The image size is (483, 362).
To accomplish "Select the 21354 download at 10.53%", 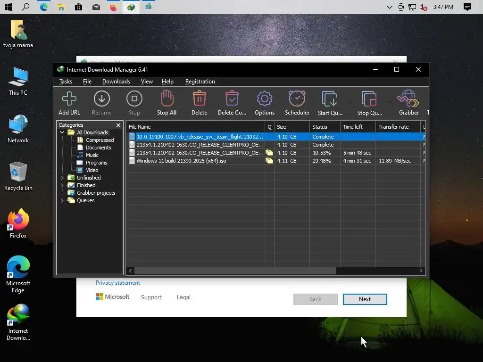I will [x=275, y=153].
